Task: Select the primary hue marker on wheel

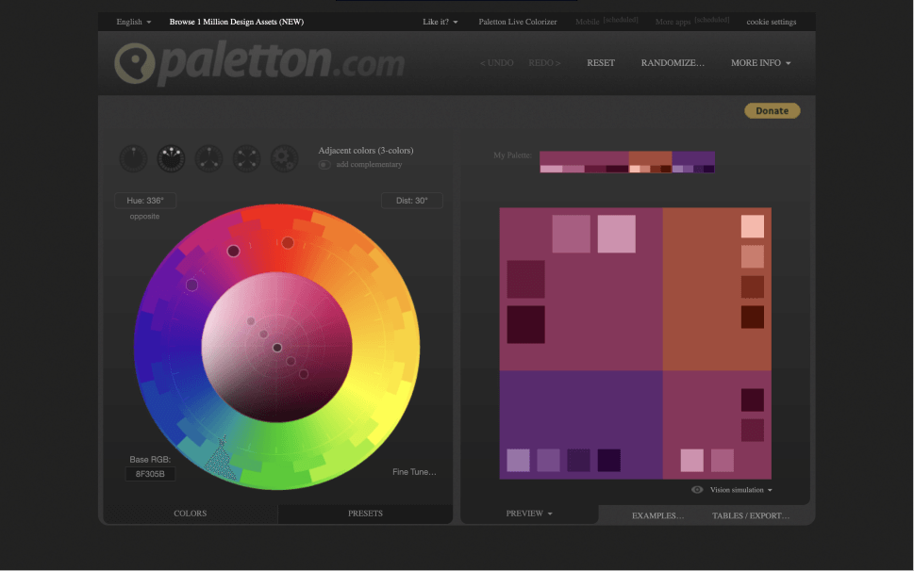Action: (x=233, y=251)
